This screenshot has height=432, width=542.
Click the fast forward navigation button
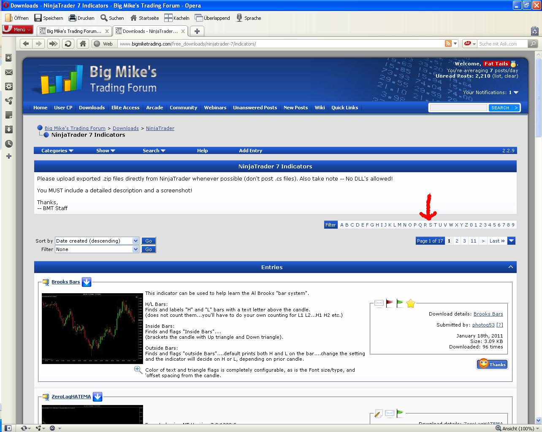point(53,43)
